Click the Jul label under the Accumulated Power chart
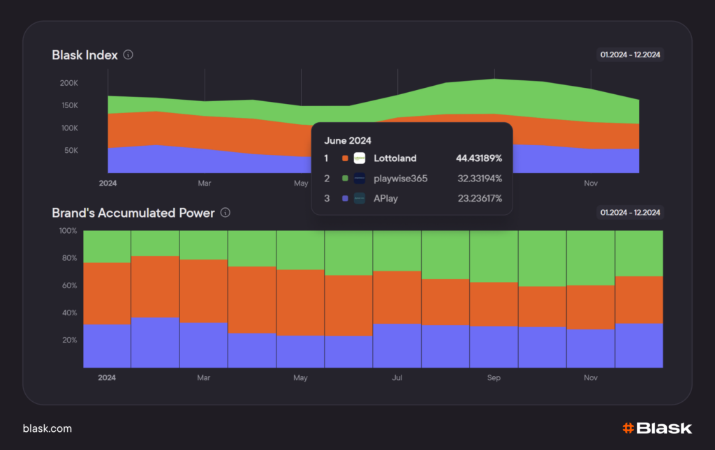715x450 pixels. tap(397, 377)
